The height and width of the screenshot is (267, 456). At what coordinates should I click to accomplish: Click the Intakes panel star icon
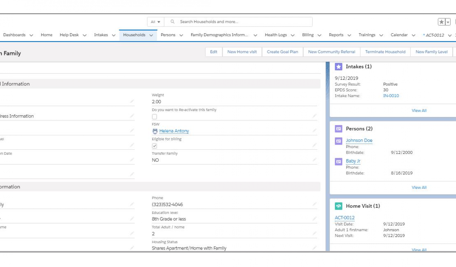[x=338, y=67]
